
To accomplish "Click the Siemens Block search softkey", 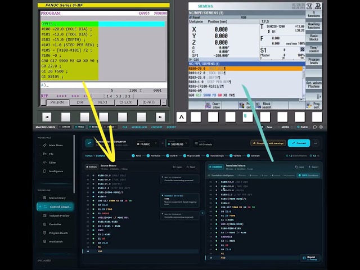I will pyautogui.click(x=264, y=105).
